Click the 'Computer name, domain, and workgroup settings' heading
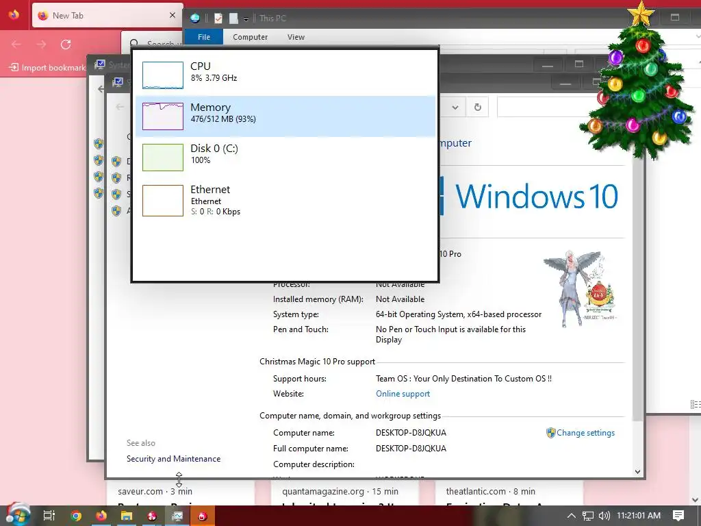The width and height of the screenshot is (701, 526). (350, 416)
